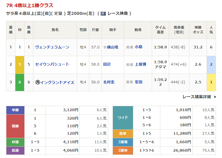Screen dimensions: 222x158
Task: Open trainer 上原博 page
Action: (x=140, y=64)
